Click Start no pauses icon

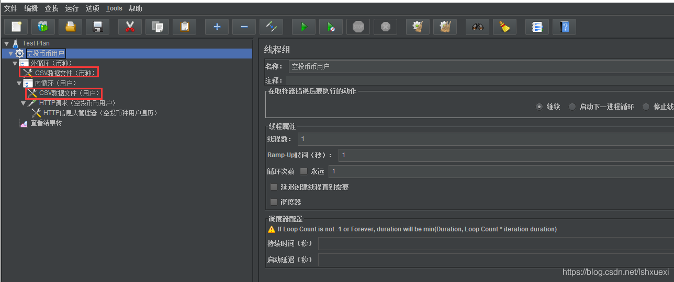(x=331, y=27)
